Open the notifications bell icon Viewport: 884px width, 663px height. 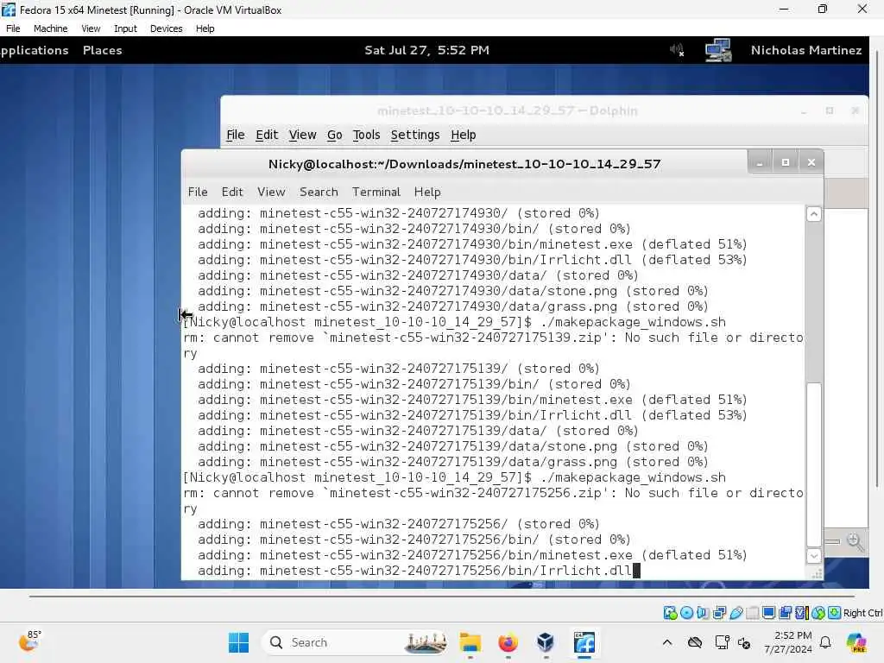point(825,642)
